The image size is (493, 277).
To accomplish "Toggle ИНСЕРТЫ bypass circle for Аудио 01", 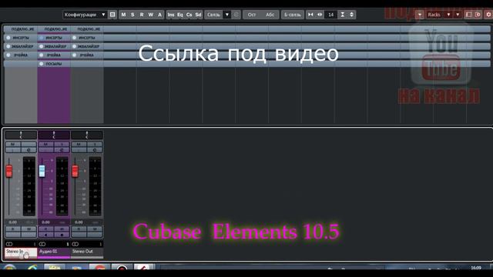I will [41, 38].
